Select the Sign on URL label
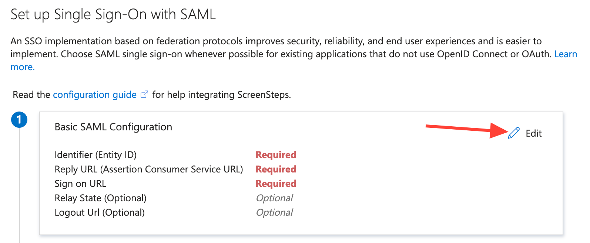590x243 pixels. point(80,184)
